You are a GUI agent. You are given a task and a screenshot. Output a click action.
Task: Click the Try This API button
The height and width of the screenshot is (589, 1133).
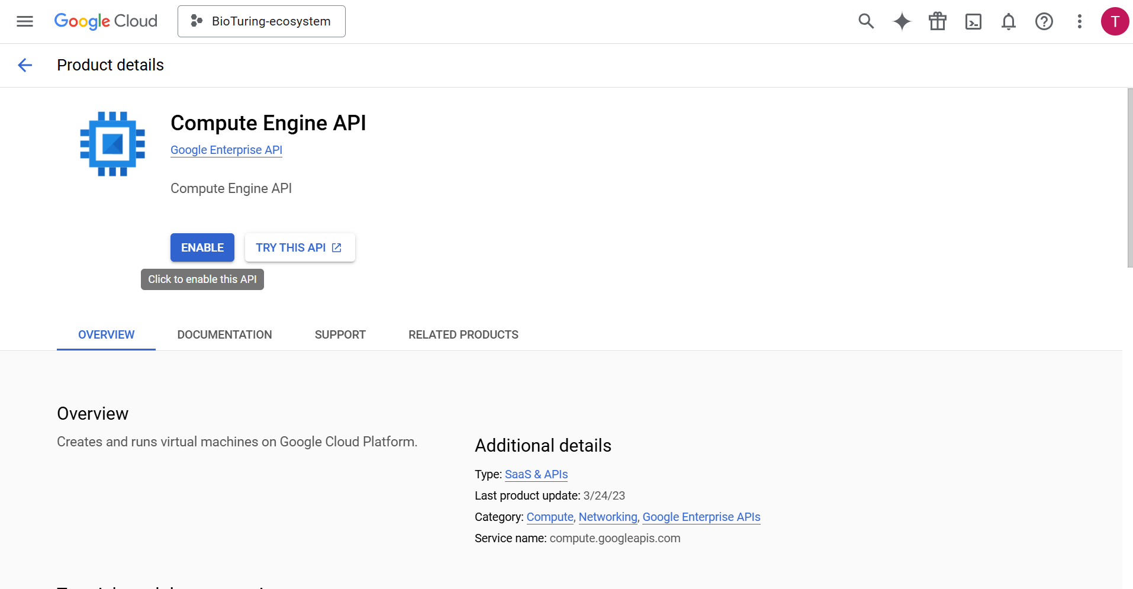coord(300,247)
